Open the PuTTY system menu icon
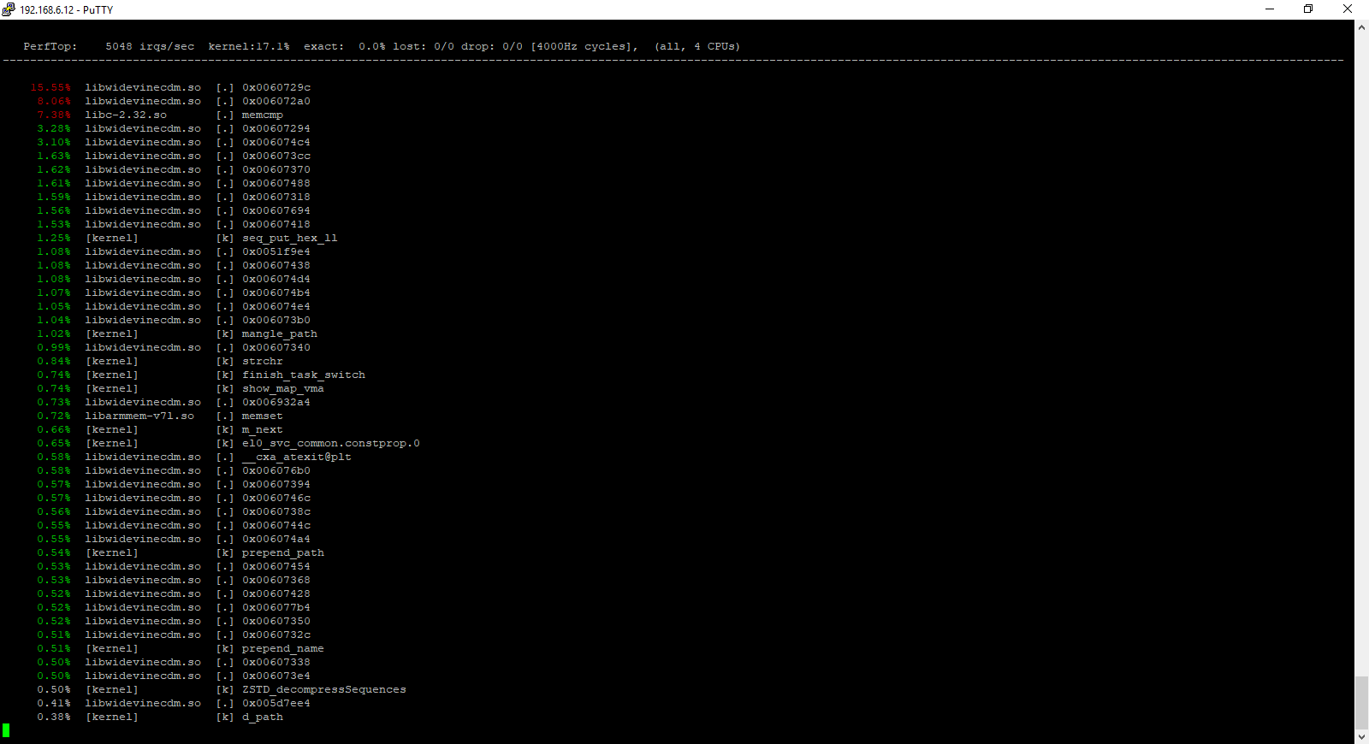This screenshot has width=1369, height=744. click(x=9, y=9)
